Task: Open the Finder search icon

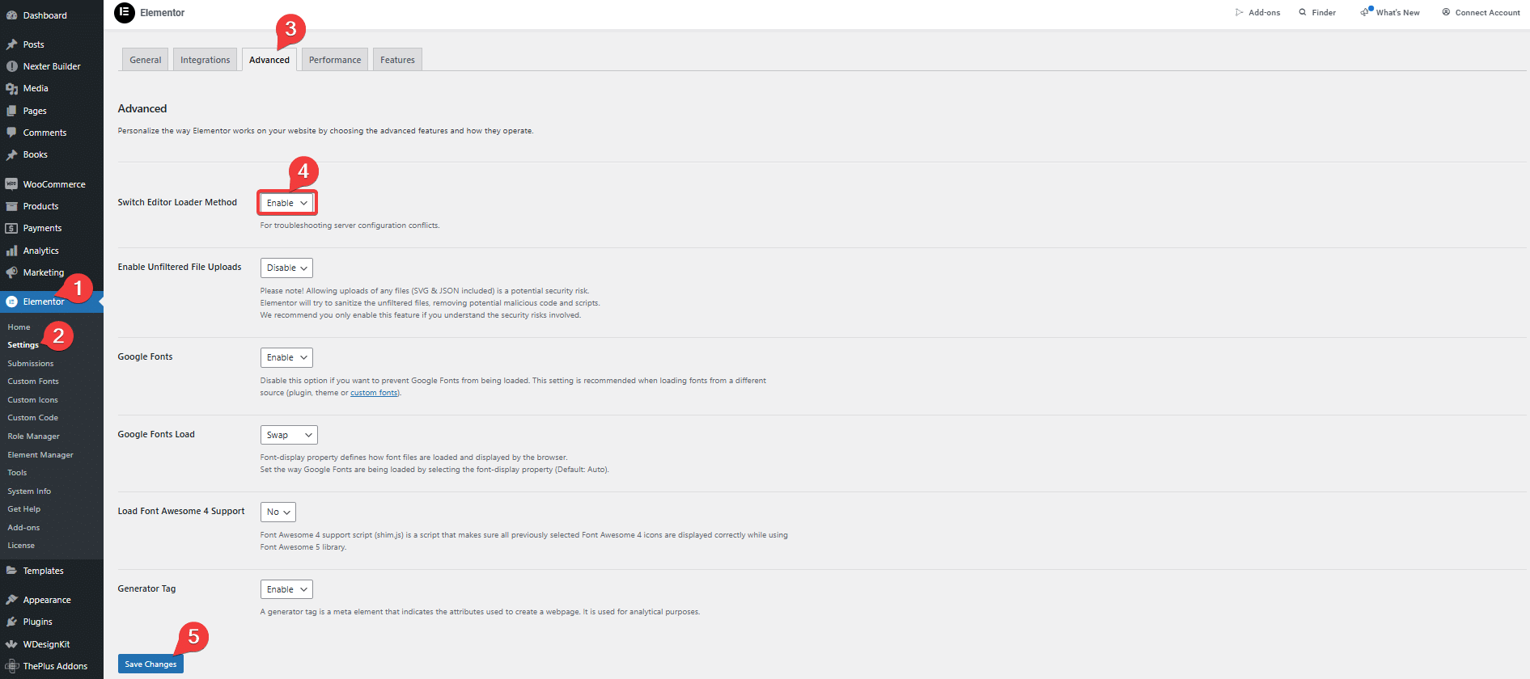Action: (1303, 12)
